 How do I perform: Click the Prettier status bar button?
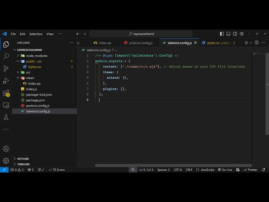[x=251, y=170]
